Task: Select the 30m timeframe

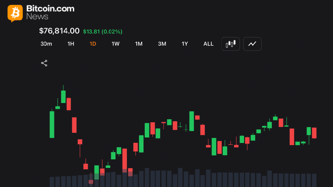Action: coord(46,44)
